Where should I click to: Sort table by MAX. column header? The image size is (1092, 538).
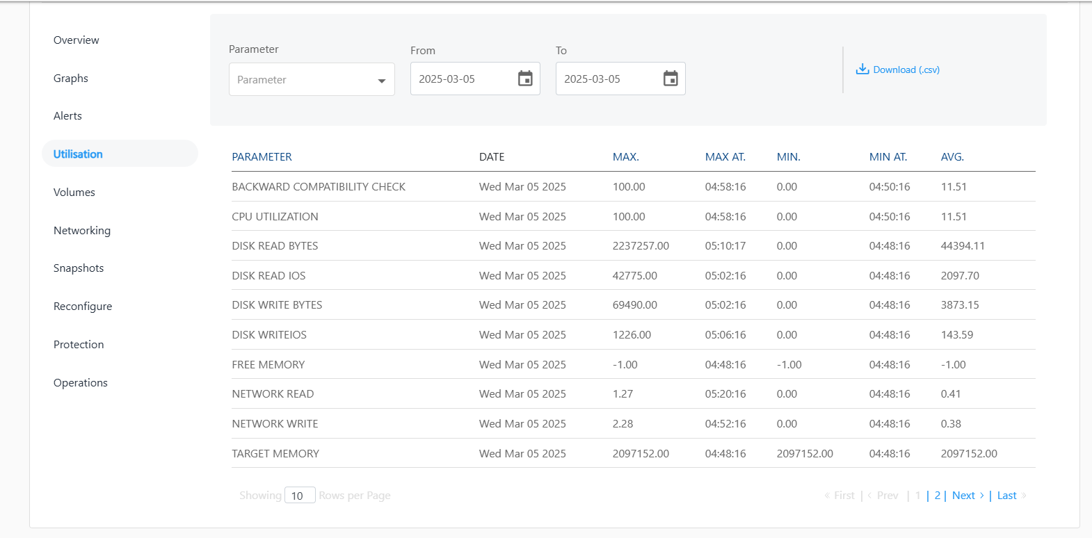(625, 157)
